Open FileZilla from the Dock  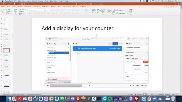(136, 99)
